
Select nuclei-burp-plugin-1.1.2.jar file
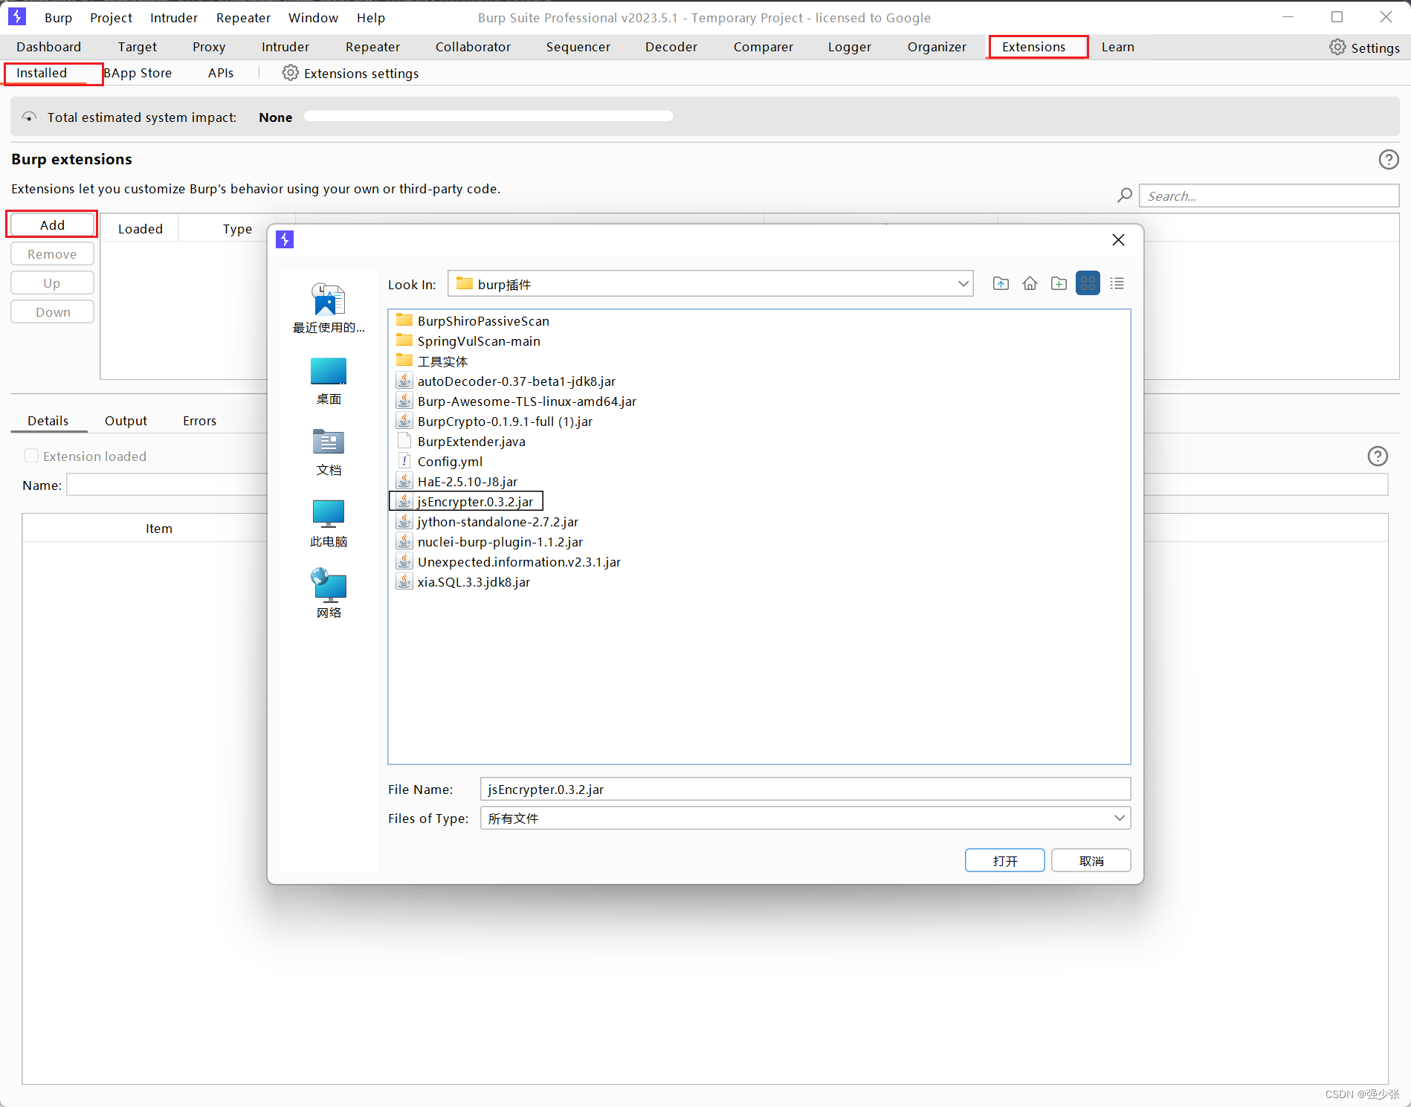pyautogui.click(x=490, y=541)
